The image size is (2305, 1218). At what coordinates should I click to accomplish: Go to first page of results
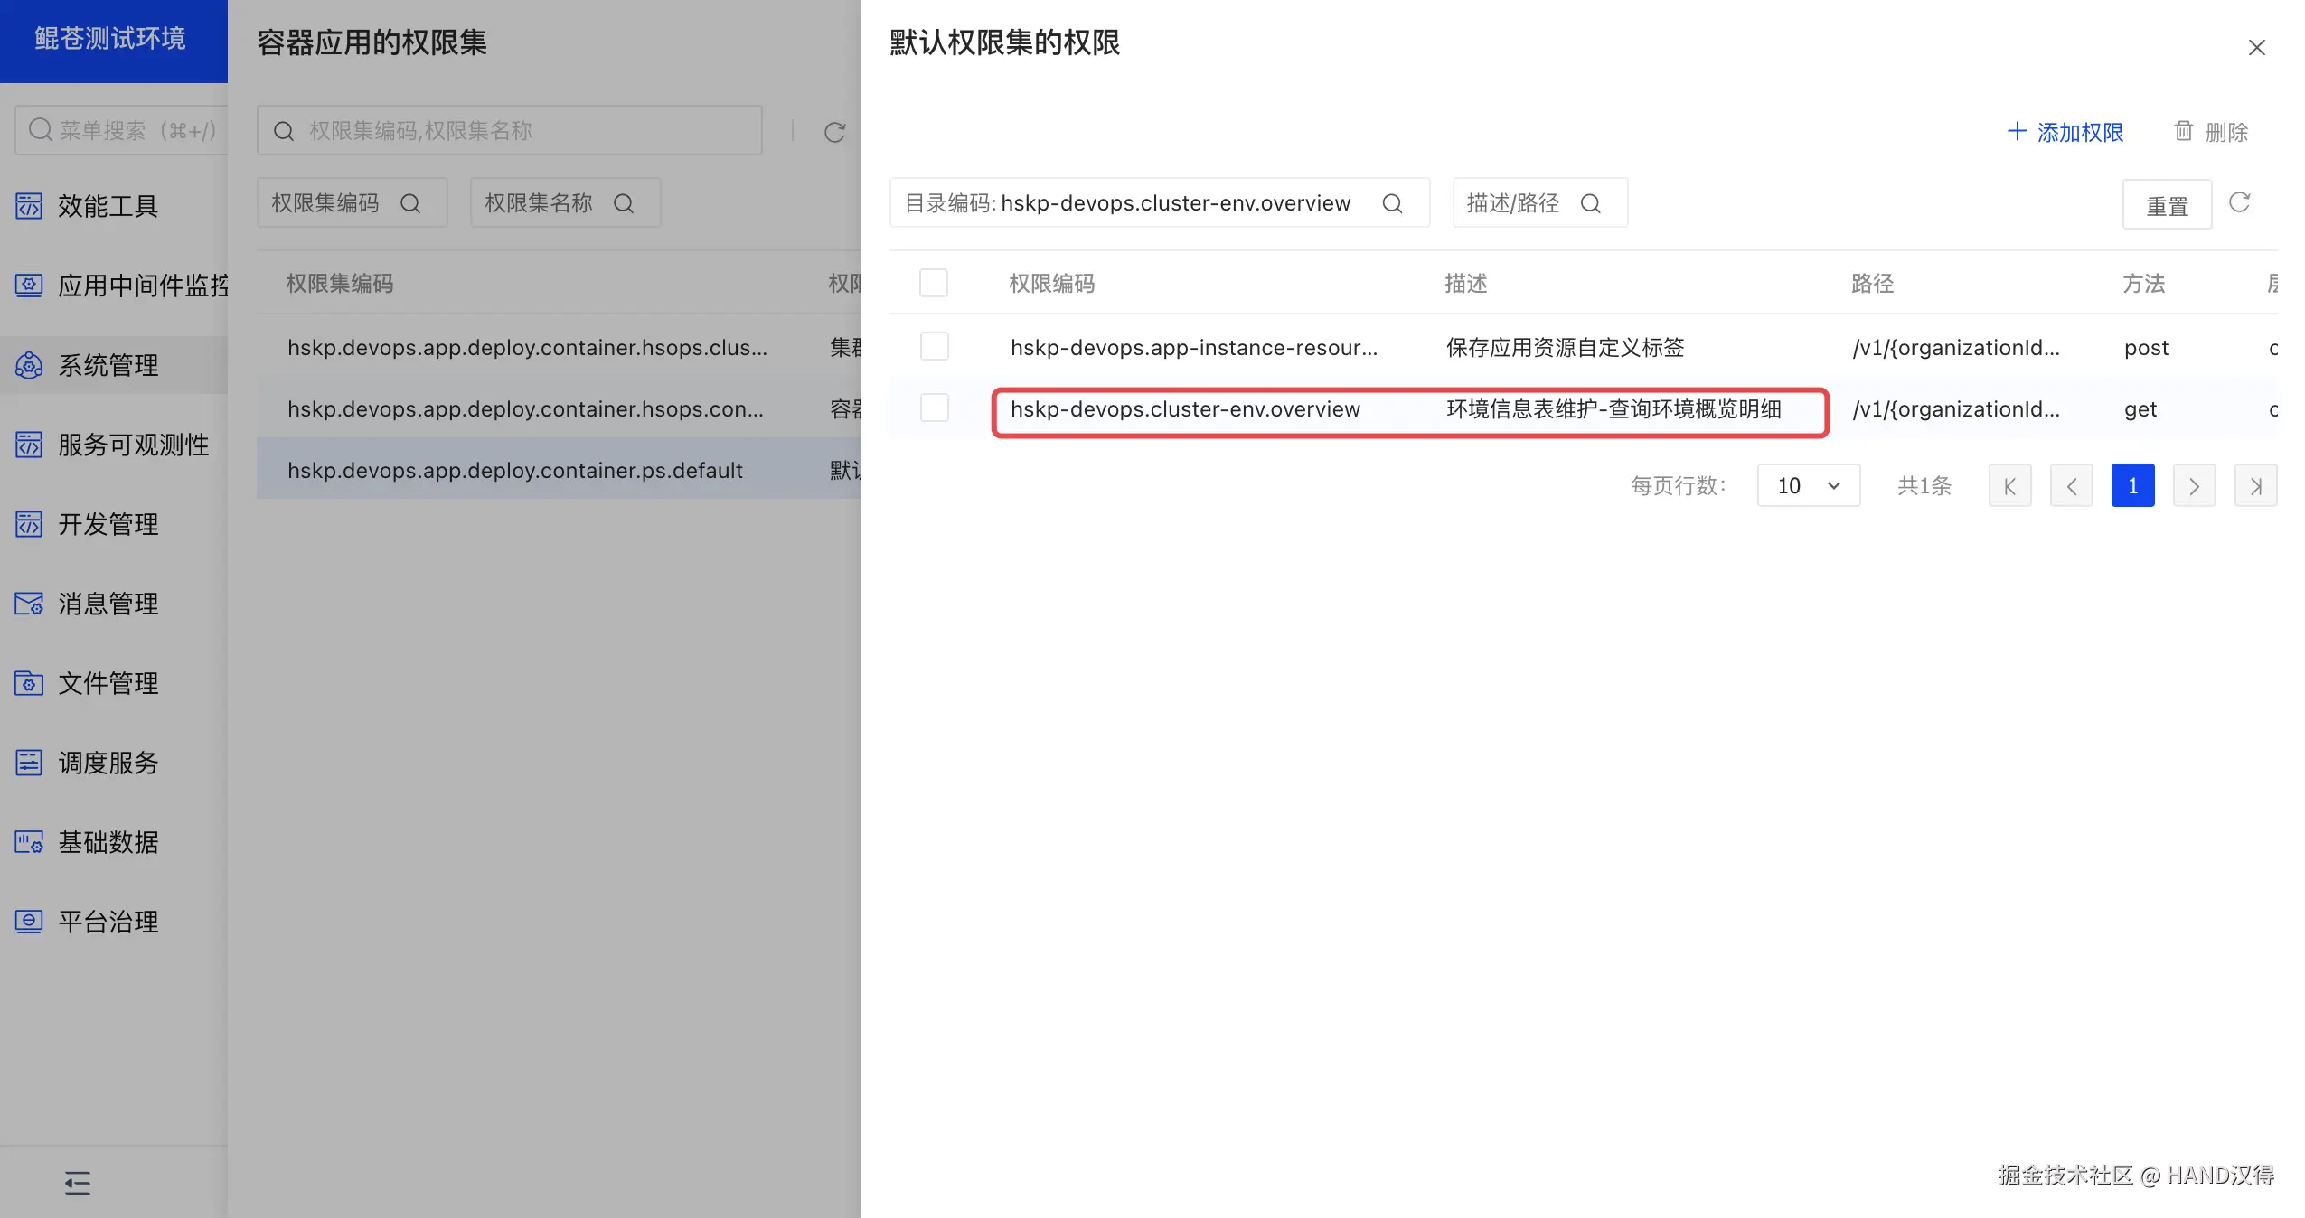click(2009, 486)
